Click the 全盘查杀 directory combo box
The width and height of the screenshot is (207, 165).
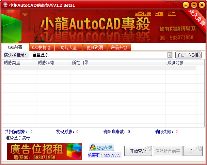(102, 55)
